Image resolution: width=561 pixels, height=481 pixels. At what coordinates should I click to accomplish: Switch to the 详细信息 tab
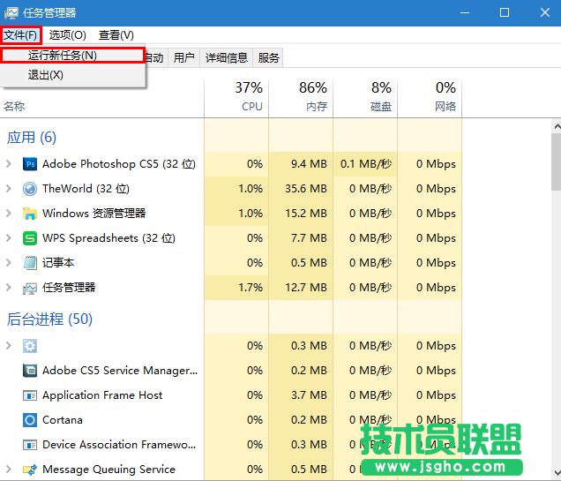pos(227,58)
